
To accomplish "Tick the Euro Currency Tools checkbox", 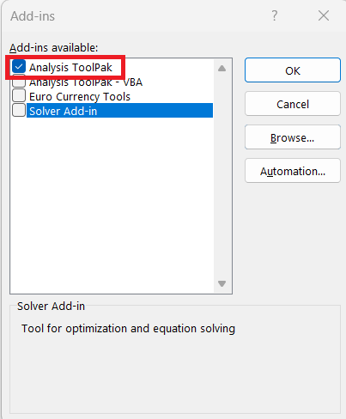I will click(19, 95).
